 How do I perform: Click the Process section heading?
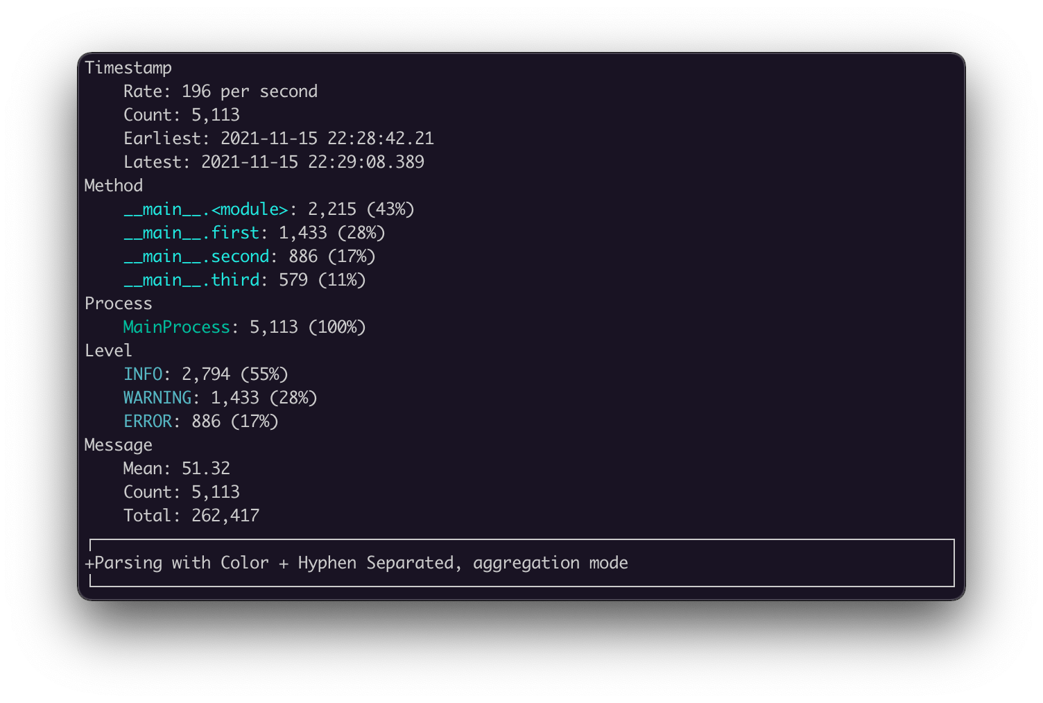point(119,304)
